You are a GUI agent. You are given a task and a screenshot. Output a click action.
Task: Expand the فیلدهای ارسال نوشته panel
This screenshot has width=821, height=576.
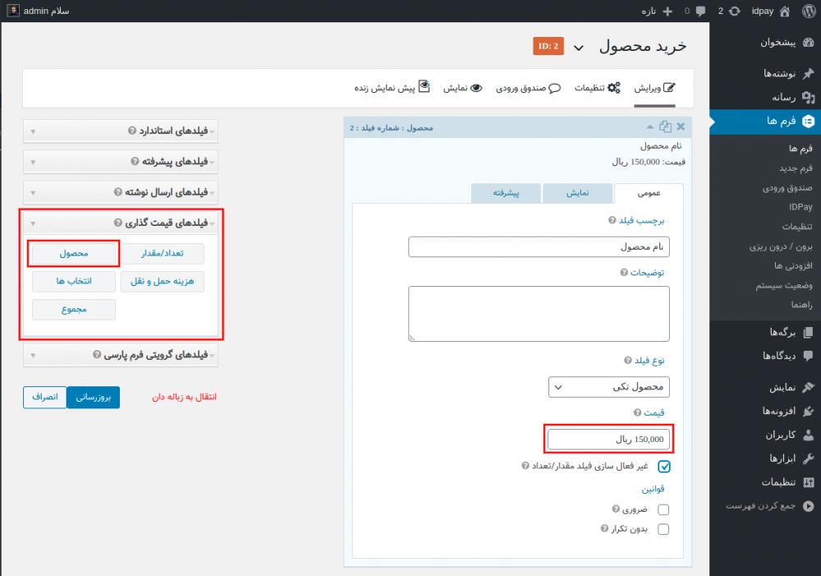(x=121, y=192)
